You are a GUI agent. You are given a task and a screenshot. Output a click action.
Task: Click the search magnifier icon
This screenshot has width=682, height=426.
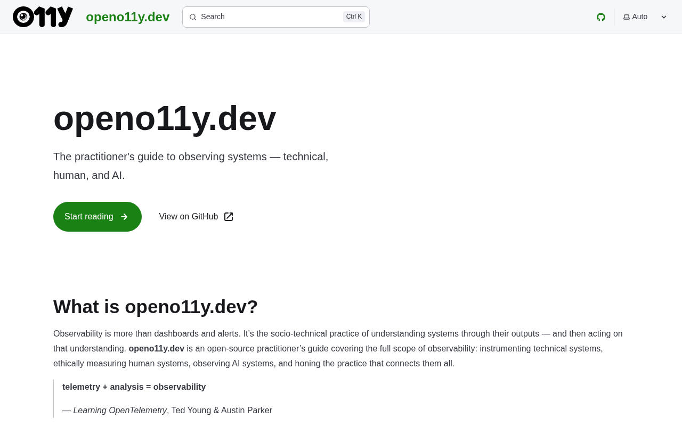(193, 17)
